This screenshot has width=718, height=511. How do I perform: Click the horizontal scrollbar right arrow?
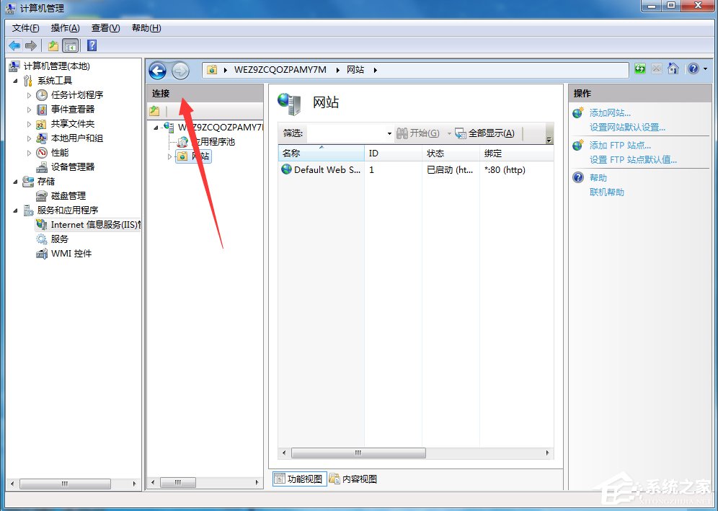[x=547, y=453]
